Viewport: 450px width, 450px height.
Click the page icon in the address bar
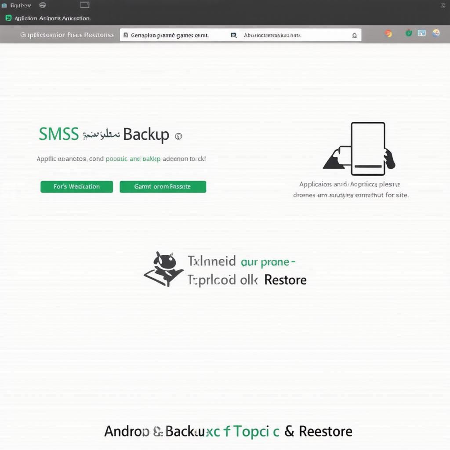coord(125,35)
